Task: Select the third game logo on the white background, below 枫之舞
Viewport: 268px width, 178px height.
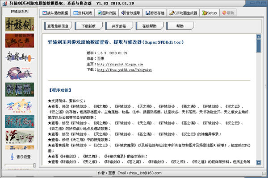Action: [x=20, y=57]
